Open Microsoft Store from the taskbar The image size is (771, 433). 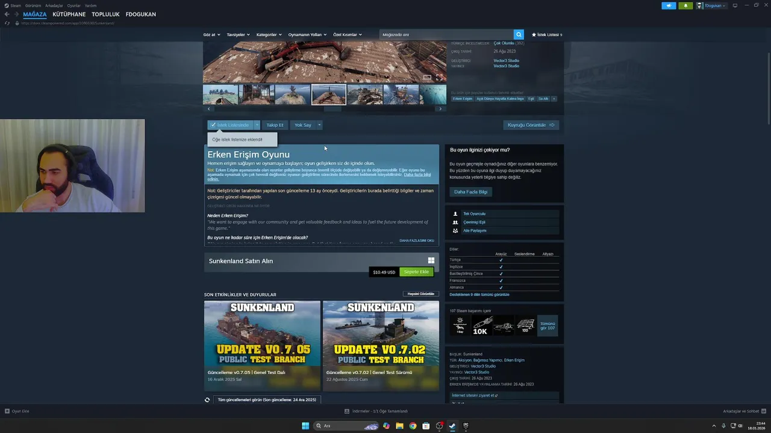(x=426, y=426)
